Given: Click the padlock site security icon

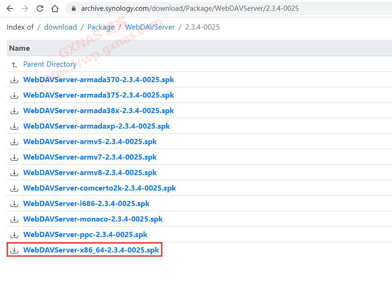Looking at the screenshot, I should pyautogui.click(x=73, y=8).
